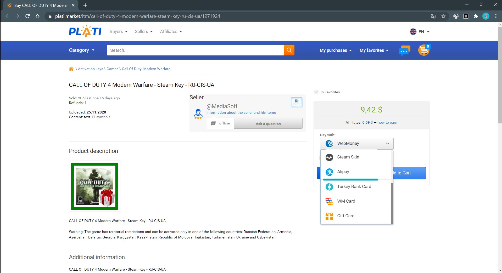
Task: Open Games breadcrumb link
Action: point(113,69)
